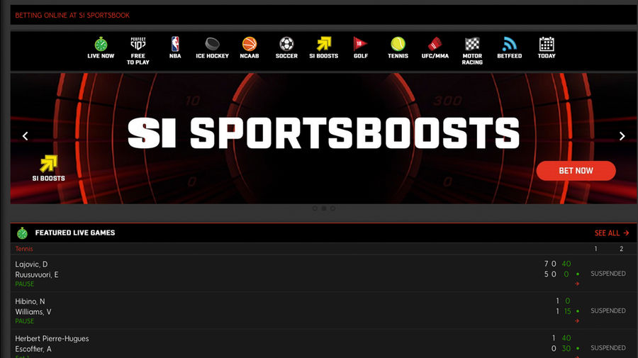Click PAUSE status under Williams, V
Screen dimensions: 638x358
click(x=24, y=321)
